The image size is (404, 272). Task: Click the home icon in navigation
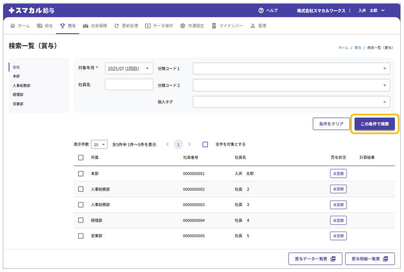point(12,25)
